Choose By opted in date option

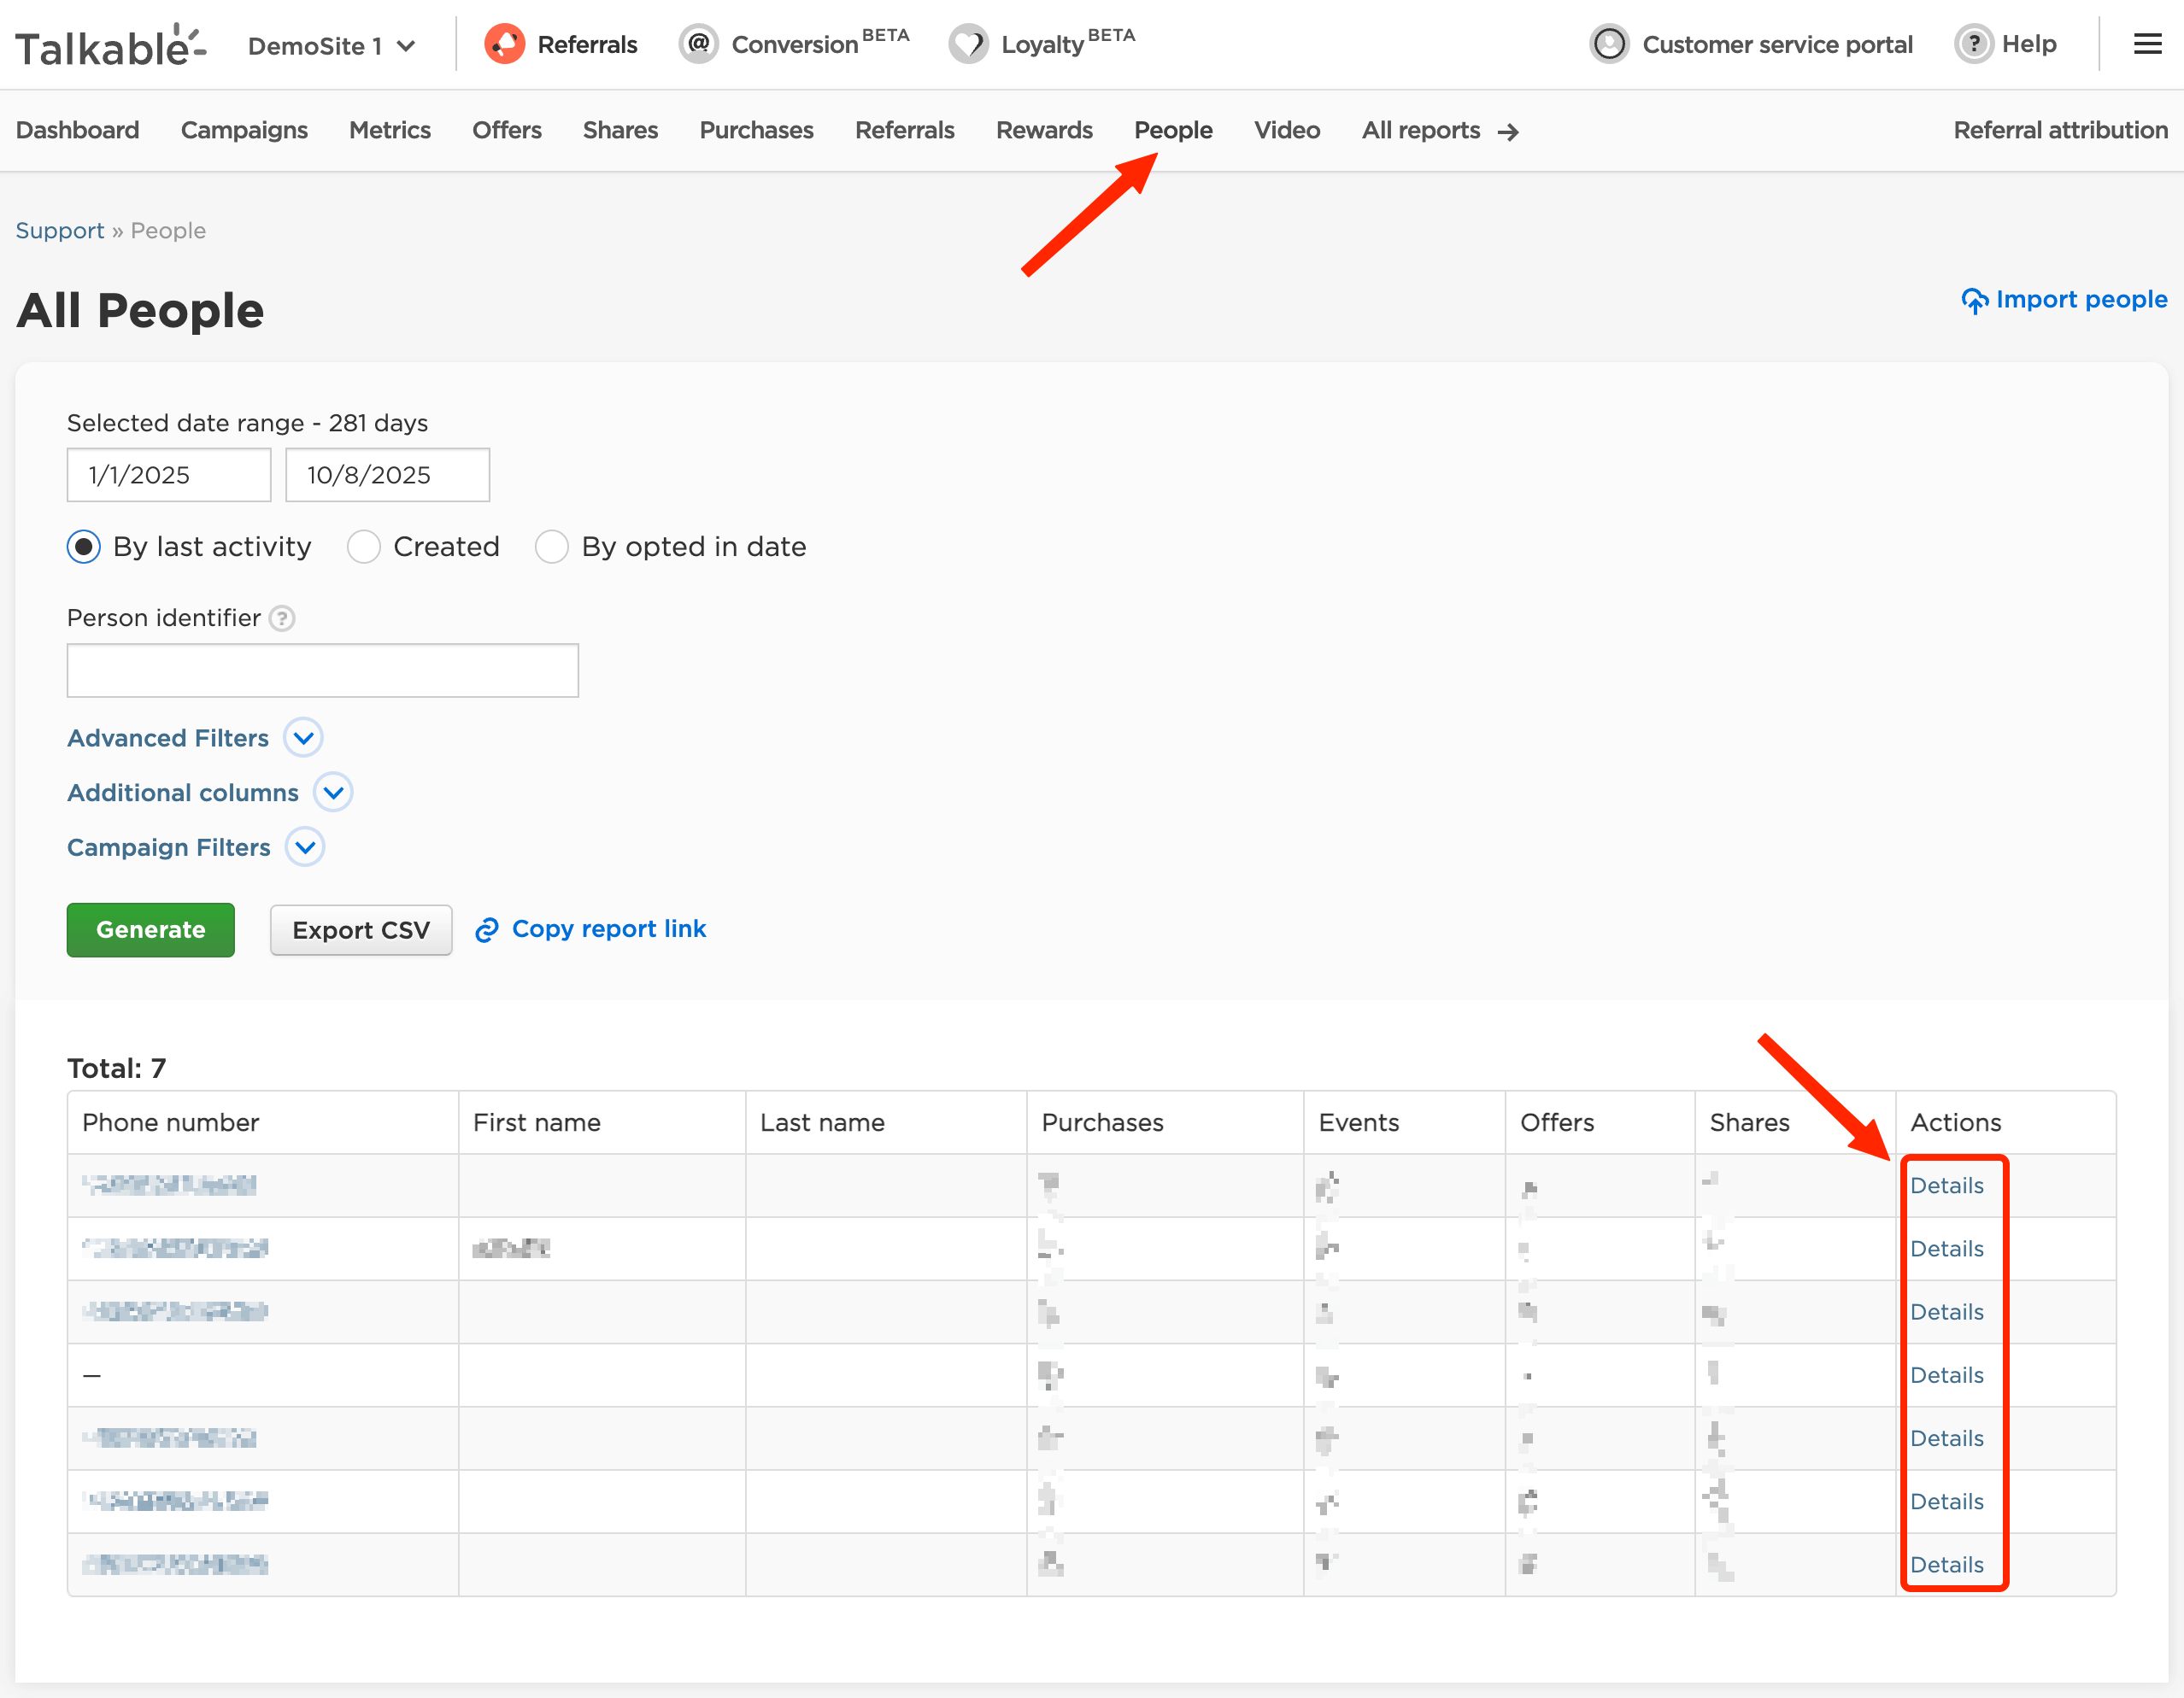[x=552, y=547]
